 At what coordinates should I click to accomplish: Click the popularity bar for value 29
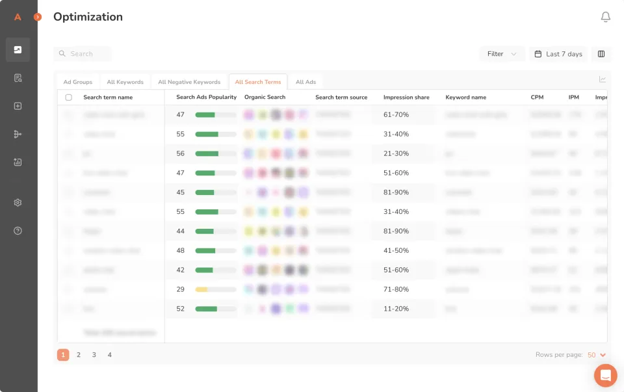(216, 289)
